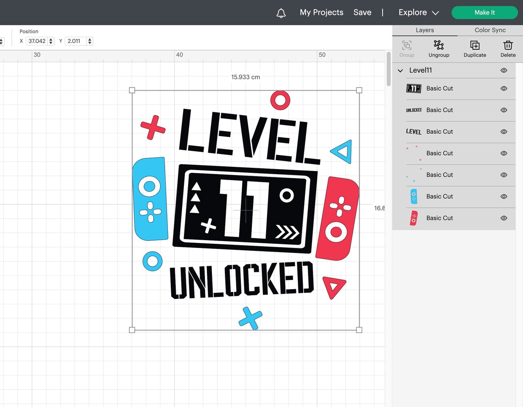Image resolution: width=523 pixels, height=407 pixels.
Task: Click the green Make It button
Action: [484, 12]
